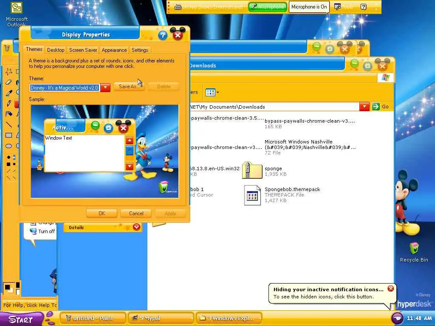Image resolution: width=435 pixels, height=326 pixels.
Task: Click the Downloads address path field
Action: 274,107
